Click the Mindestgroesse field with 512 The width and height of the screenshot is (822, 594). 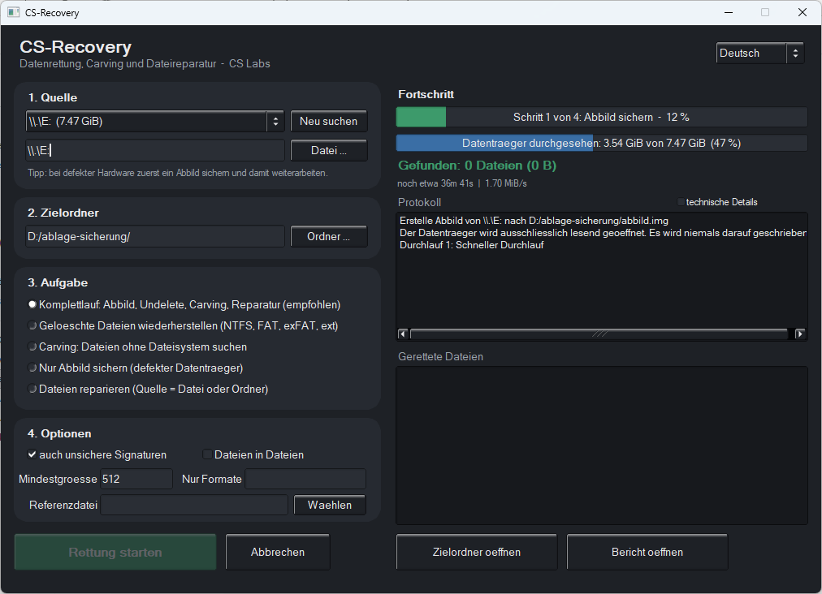pos(136,479)
